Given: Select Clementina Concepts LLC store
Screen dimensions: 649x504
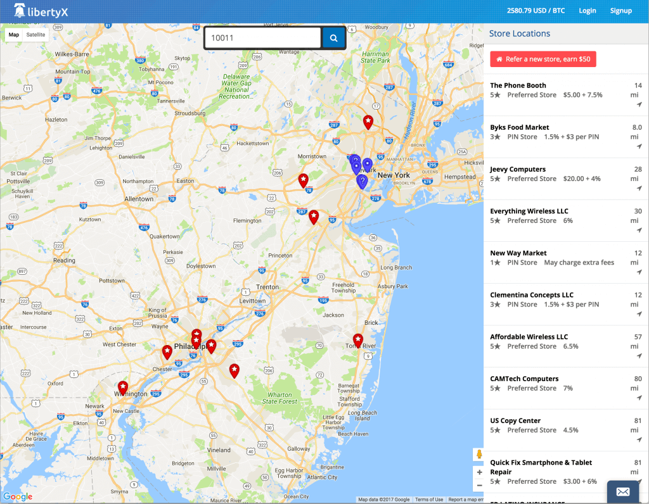Looking at the screenshot, I should click(532, 295).
